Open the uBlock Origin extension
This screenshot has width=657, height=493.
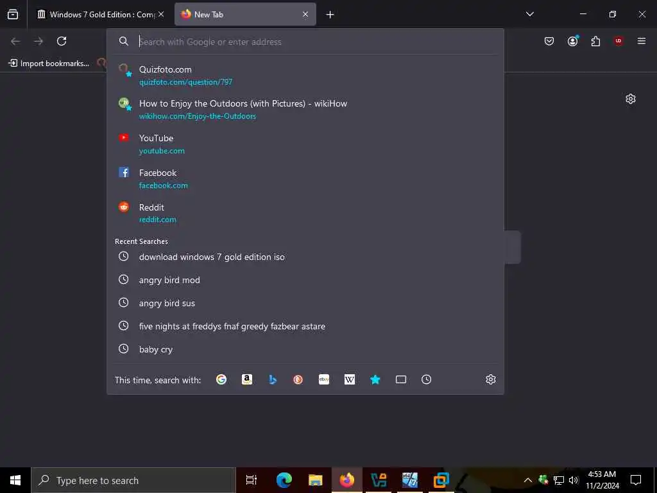click(619, 41)
